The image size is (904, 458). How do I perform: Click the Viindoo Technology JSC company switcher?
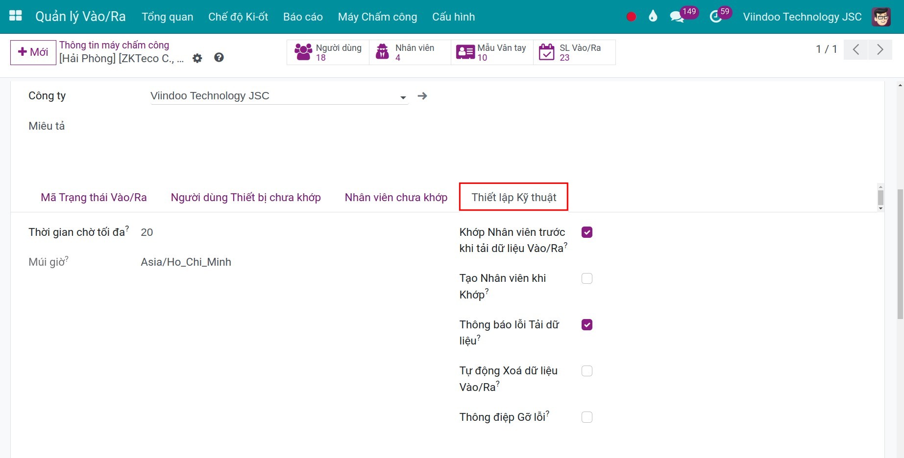[802, 17]
